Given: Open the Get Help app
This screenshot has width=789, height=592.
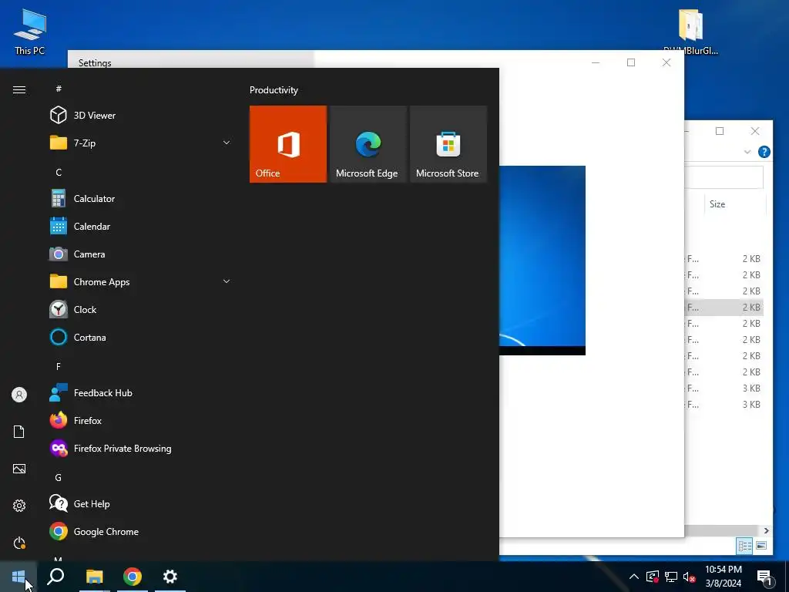Looking at the screenshot, I should (141, 503).
